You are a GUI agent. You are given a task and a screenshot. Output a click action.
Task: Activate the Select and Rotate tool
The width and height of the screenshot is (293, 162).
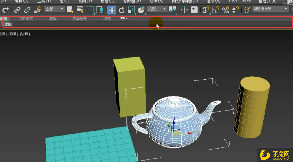coord(122,10)
